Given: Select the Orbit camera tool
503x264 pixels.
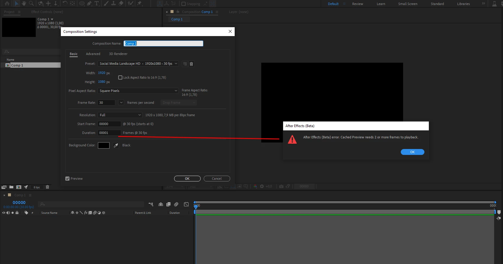Looking at the screenshot, I should click(x=41, y=4).
